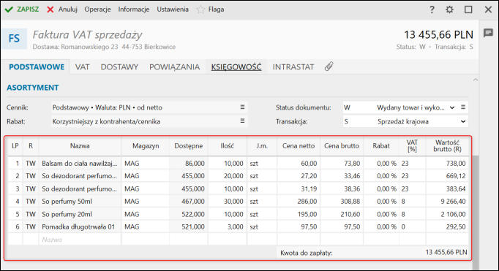499x271 pixels.
Task: Open window settings gear icon
Action: (449, 9)
